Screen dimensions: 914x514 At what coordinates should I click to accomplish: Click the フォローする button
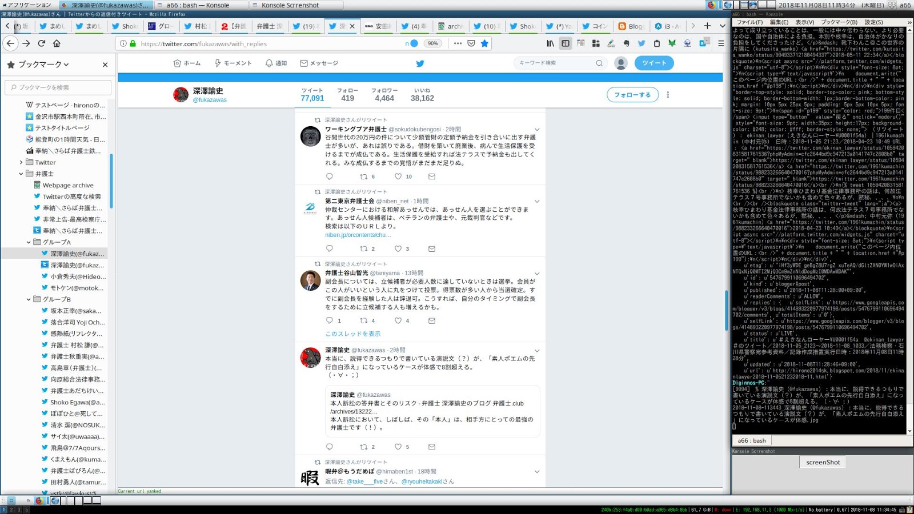632,95
